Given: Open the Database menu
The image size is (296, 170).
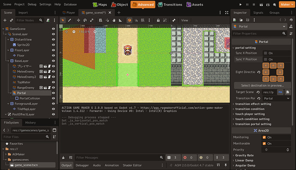Looking at the screenshot, I should [70, 4].
